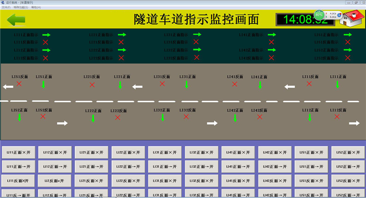
Task: Open the 帮助(H) menu
Action: point(36,8)
